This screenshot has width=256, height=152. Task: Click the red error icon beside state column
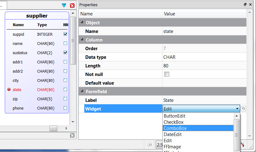(9, 90)
